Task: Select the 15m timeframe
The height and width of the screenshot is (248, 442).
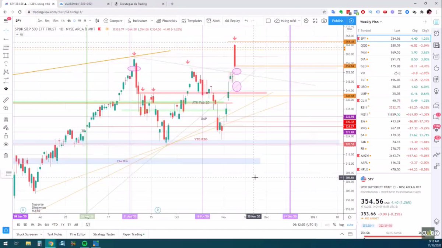Action: 55,21
